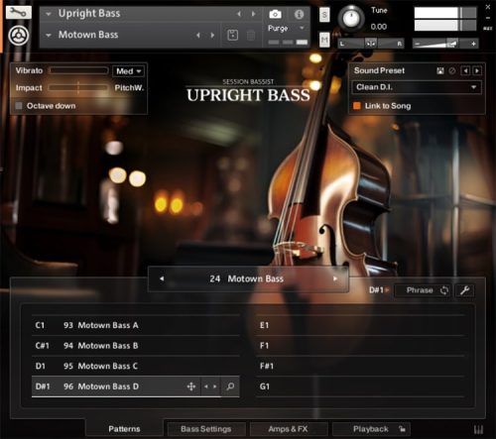Save the snapshot with the disk icon
The image size is (496, 439).
click(x=233, y=35)
